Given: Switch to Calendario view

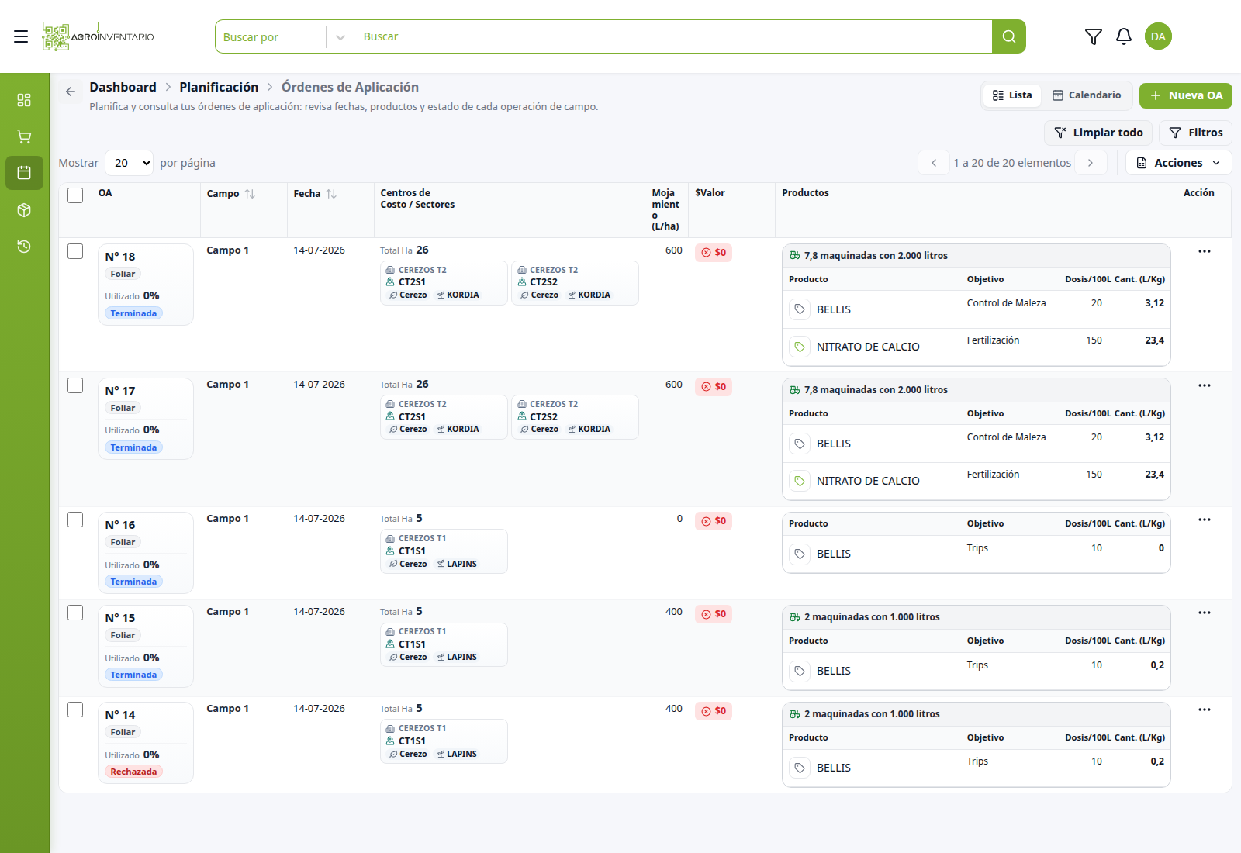Looking at the screenshot, I should [1087, 95].
